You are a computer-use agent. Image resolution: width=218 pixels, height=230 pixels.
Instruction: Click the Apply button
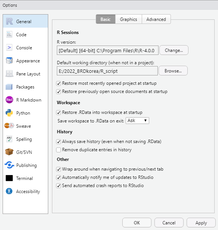(x=201, y=223)
